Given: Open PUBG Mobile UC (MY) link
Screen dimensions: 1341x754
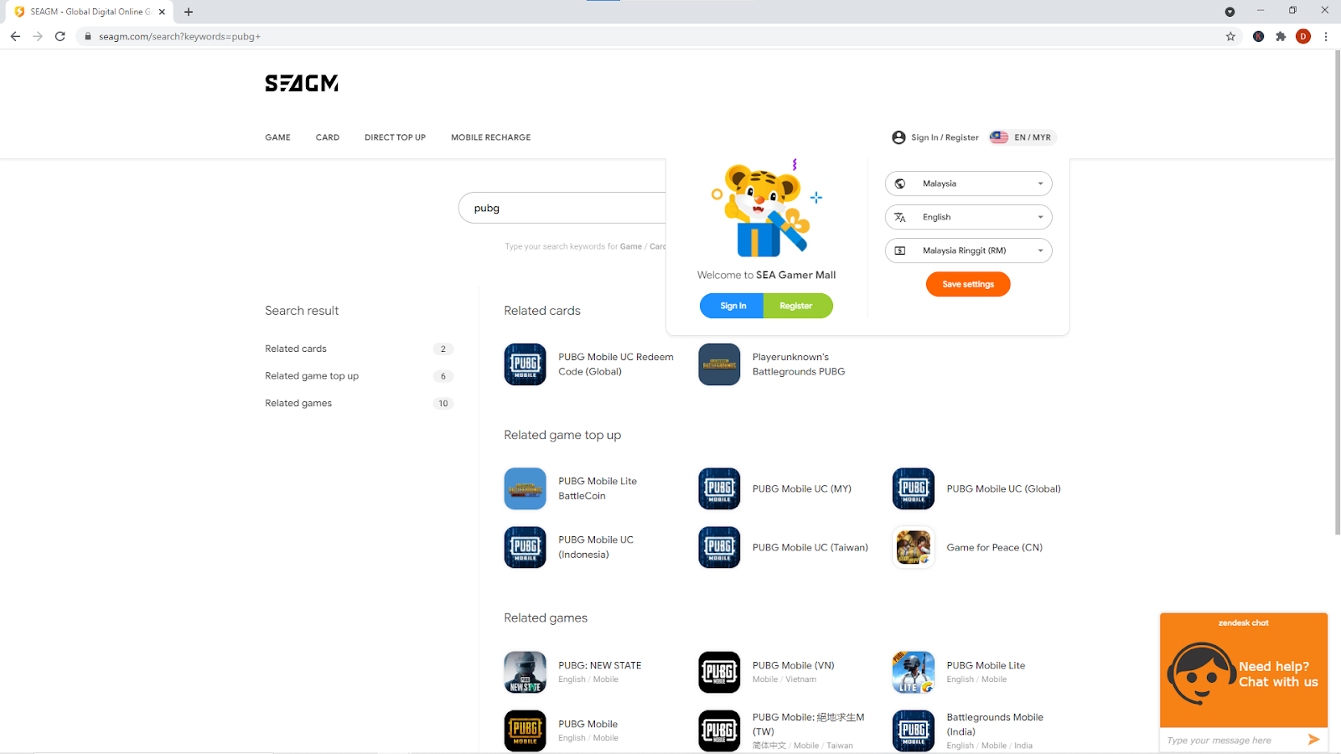Looking at the screenshot, I should click(802, 488).
